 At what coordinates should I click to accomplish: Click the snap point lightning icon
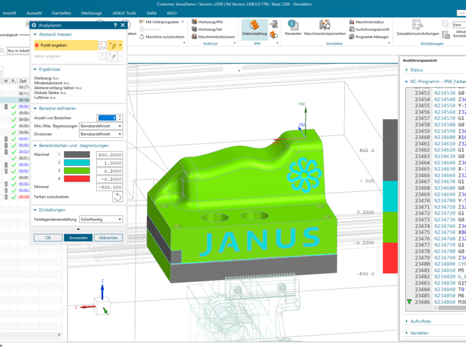click(x=112, y=45)
